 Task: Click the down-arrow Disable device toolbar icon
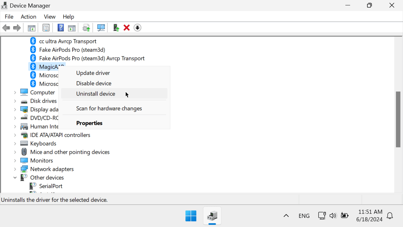137,28
